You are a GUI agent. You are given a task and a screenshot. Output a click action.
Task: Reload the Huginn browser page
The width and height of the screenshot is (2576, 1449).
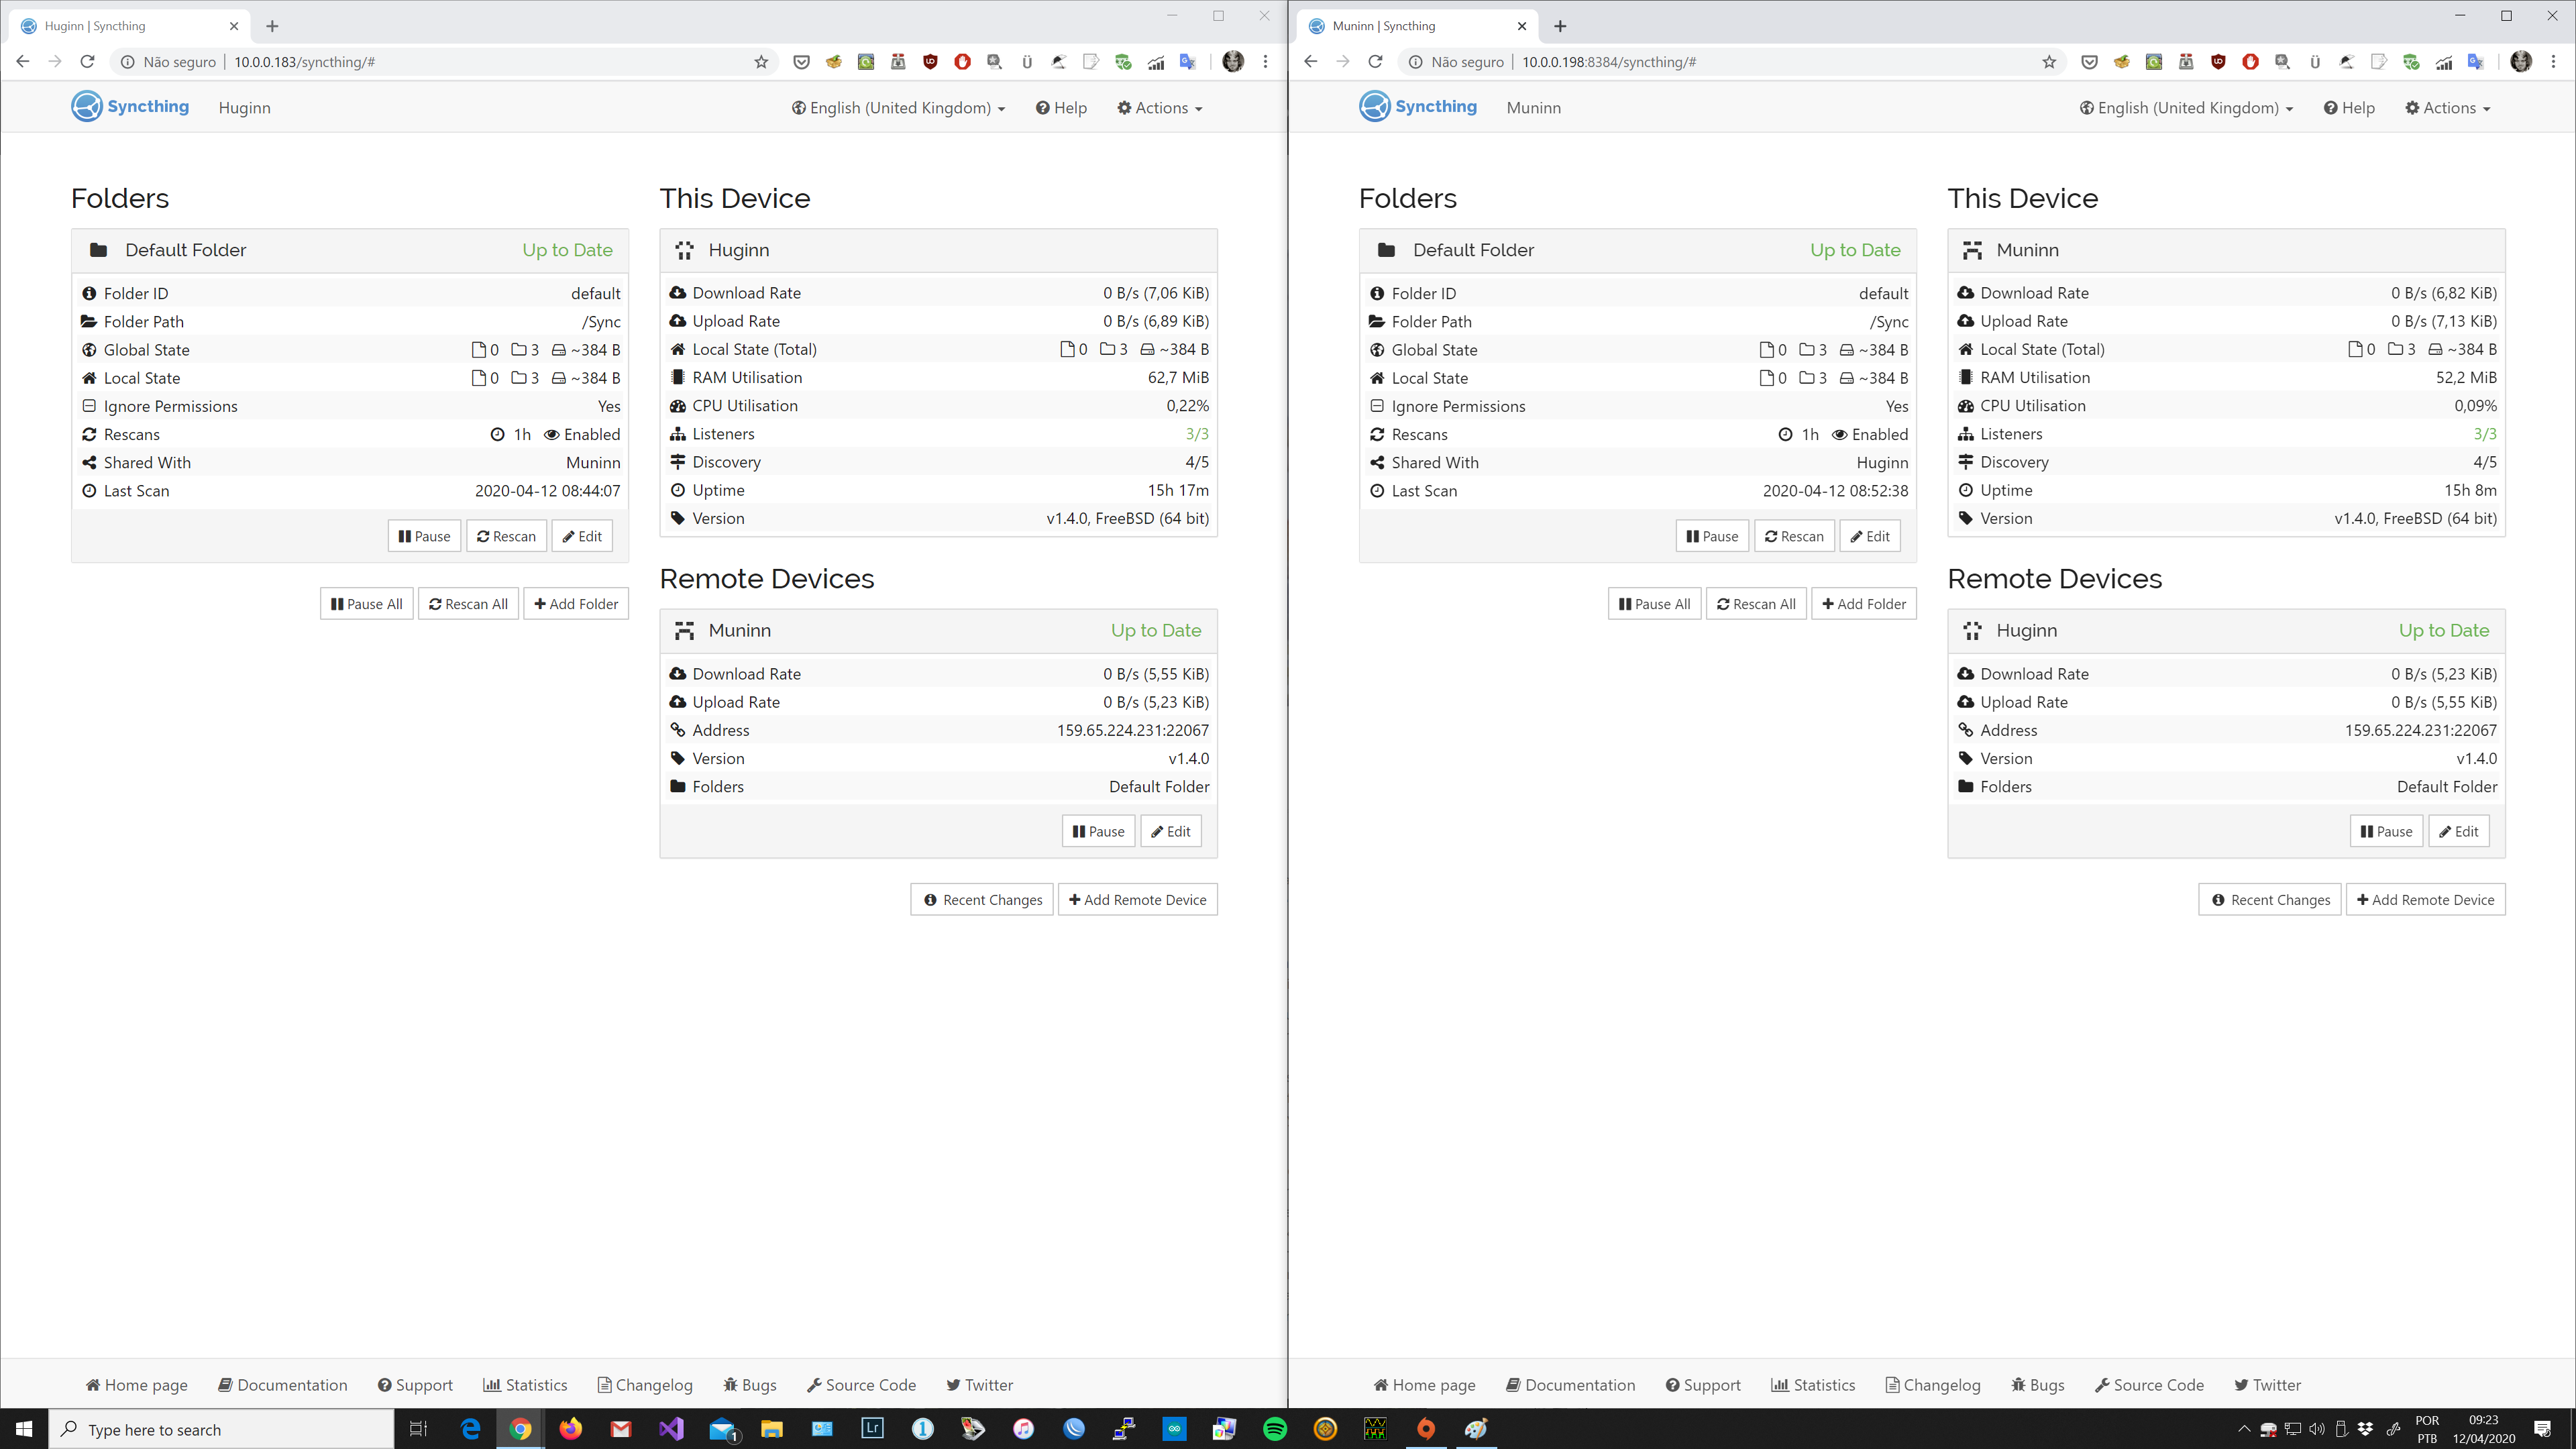88,62
